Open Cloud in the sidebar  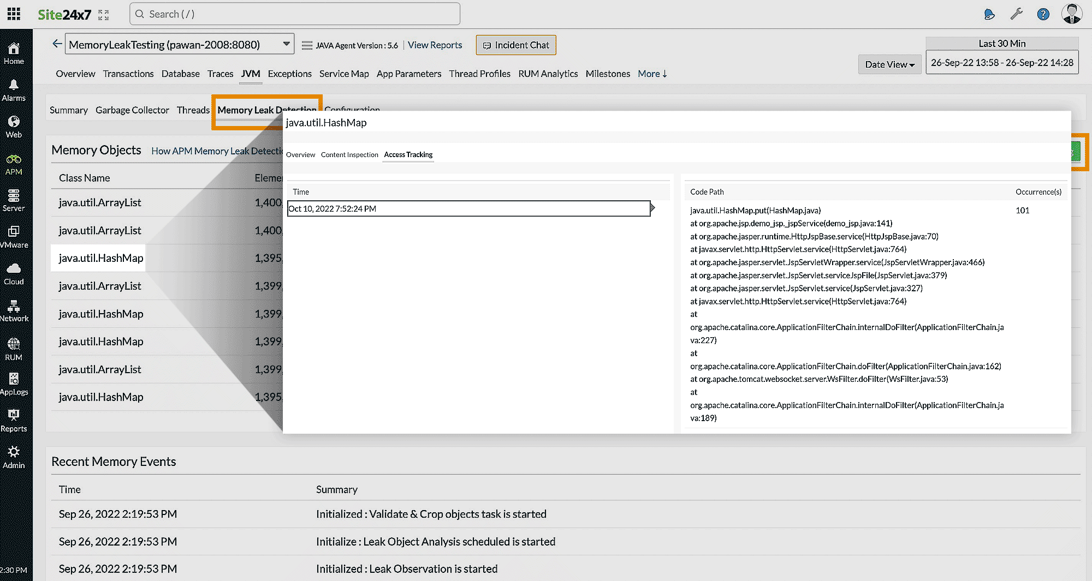pos(14,274)
